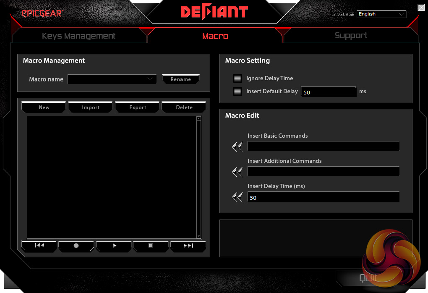The height and width of the screenshot is (293, 428).
Task: Click the Insert Additional Commands field
Action: click(324, 171)
